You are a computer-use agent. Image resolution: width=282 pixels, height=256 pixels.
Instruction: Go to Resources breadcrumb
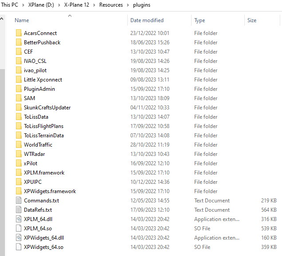(x=111, y=5)
